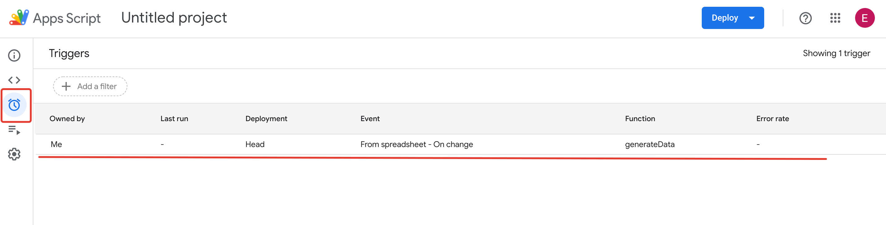
Task: Click the Event column header
Action: (x=370, y=119)
